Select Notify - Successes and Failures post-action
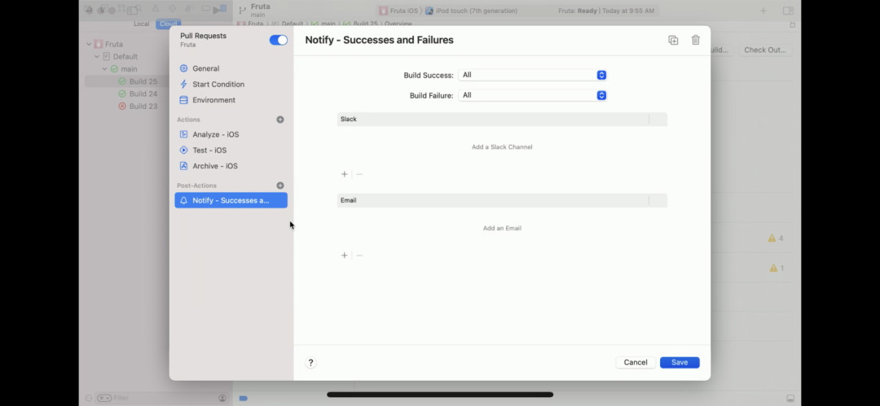The height and width of the screenshot is (406, 880). click(231, 200)
